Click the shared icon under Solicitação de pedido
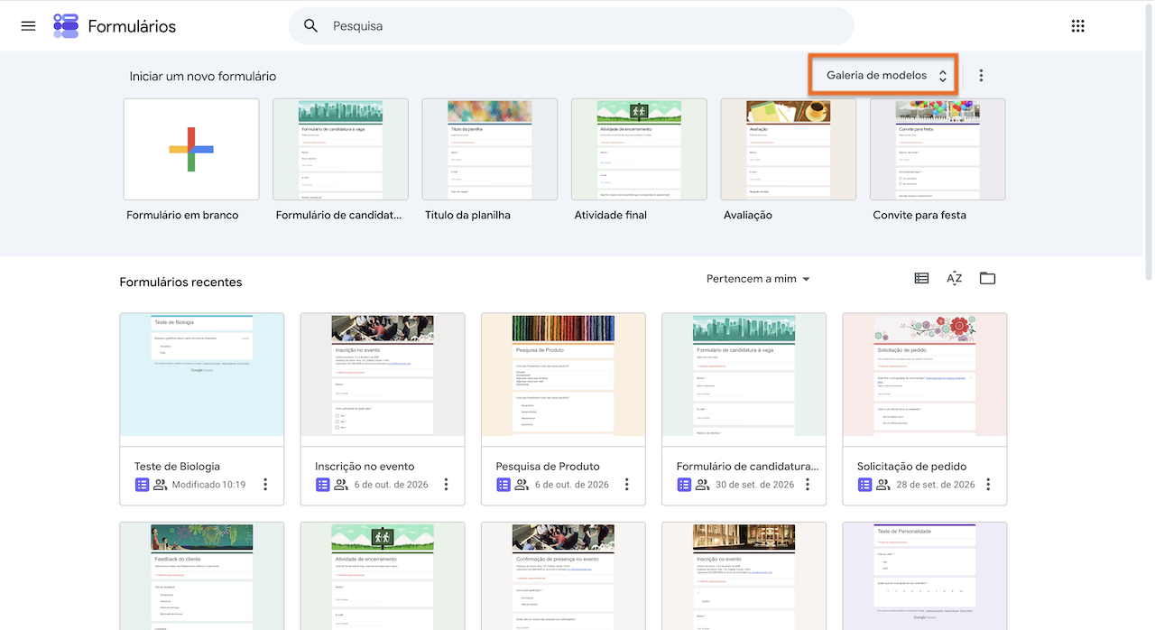Screen dimensions: 1155x630 point(882,485)
